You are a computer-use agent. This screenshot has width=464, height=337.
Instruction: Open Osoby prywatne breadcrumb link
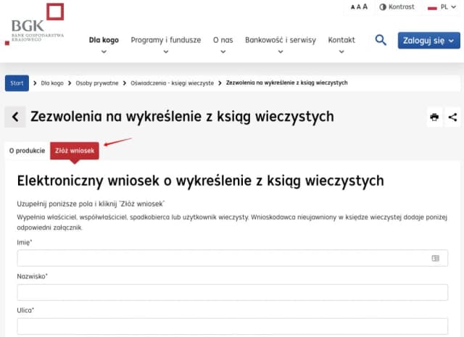click(x=96, y=83)
